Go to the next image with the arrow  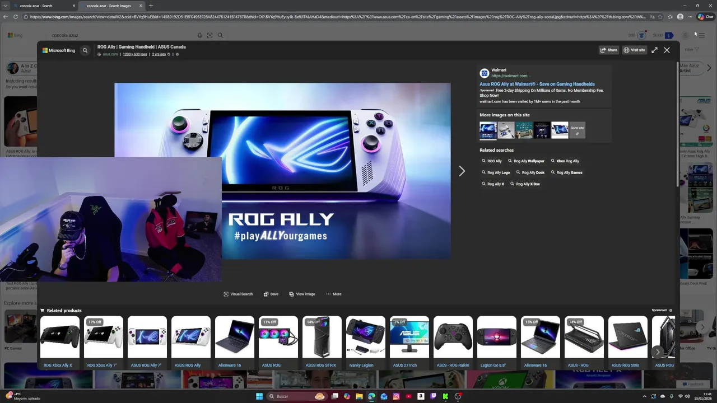tap(462, 171)
